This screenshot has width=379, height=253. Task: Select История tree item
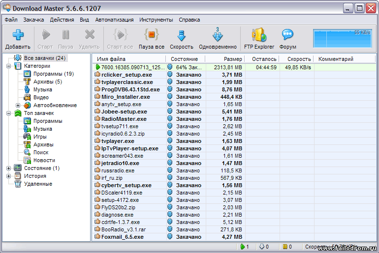pos(35,176)
